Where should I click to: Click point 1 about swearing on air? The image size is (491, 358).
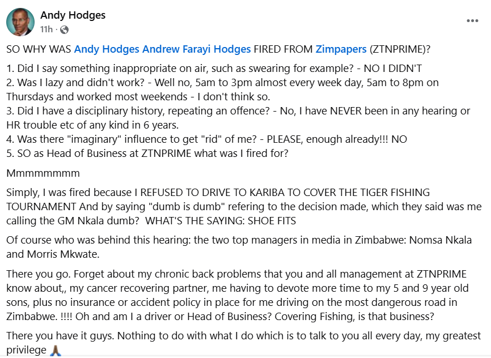pos(214,69)
